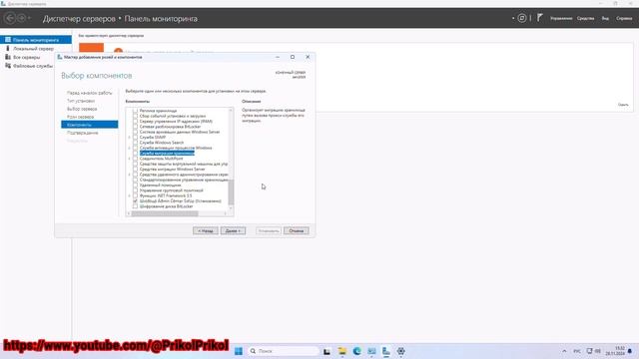
Task: Open the notifications flag icon
Action: [539, 18]
